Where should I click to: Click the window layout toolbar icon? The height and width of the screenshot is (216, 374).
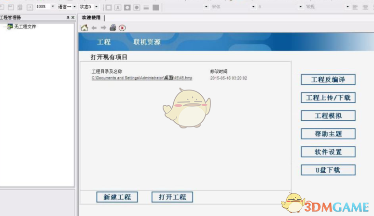click(11, 7)
